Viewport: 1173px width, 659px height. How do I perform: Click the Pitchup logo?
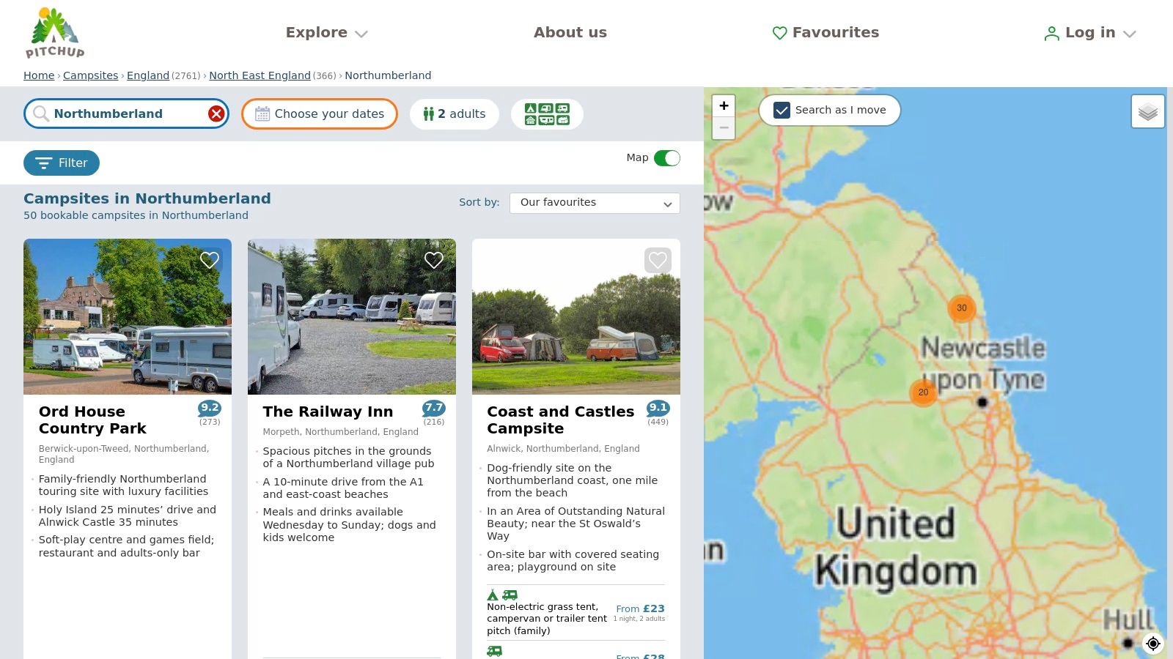coord(55,33)
